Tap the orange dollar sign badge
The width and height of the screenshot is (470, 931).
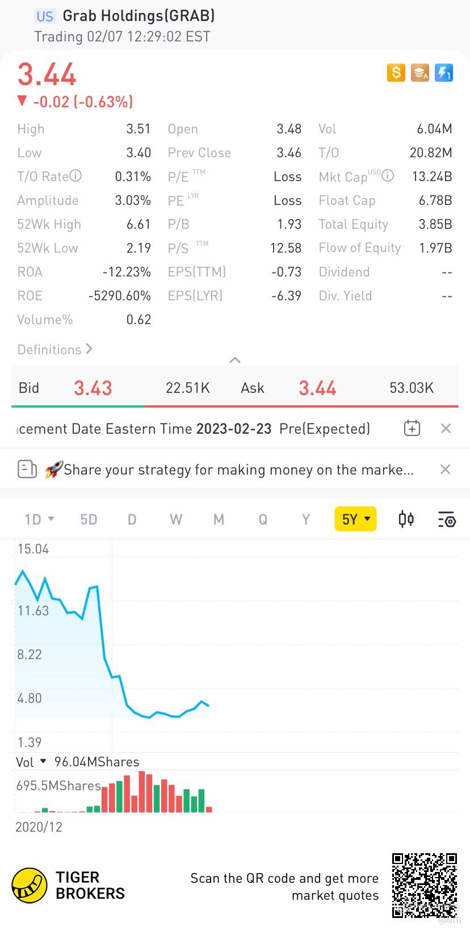[396, 73]
